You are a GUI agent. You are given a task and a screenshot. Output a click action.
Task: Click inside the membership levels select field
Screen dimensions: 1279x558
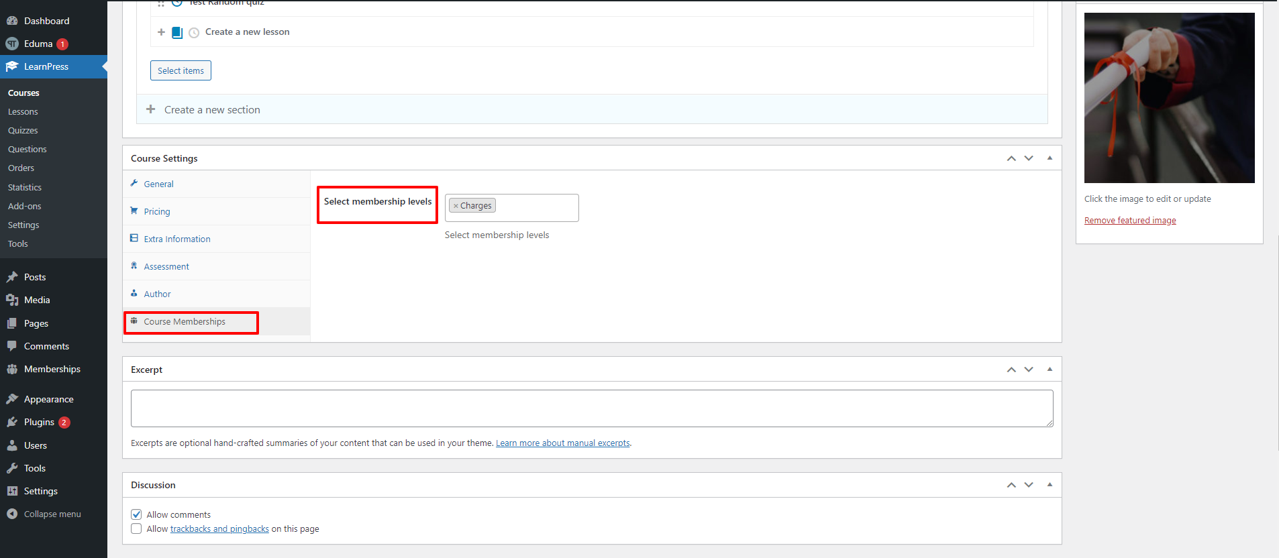(x=511, y=208)
